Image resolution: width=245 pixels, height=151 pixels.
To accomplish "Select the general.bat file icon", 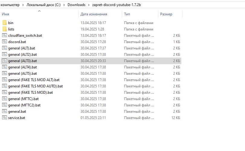I will (x=4, y=111).
